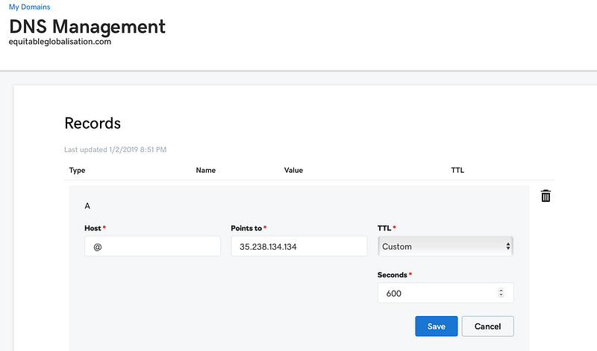
Task: Click the equitableglobalisation.com domain name
Action: point(60,42)
